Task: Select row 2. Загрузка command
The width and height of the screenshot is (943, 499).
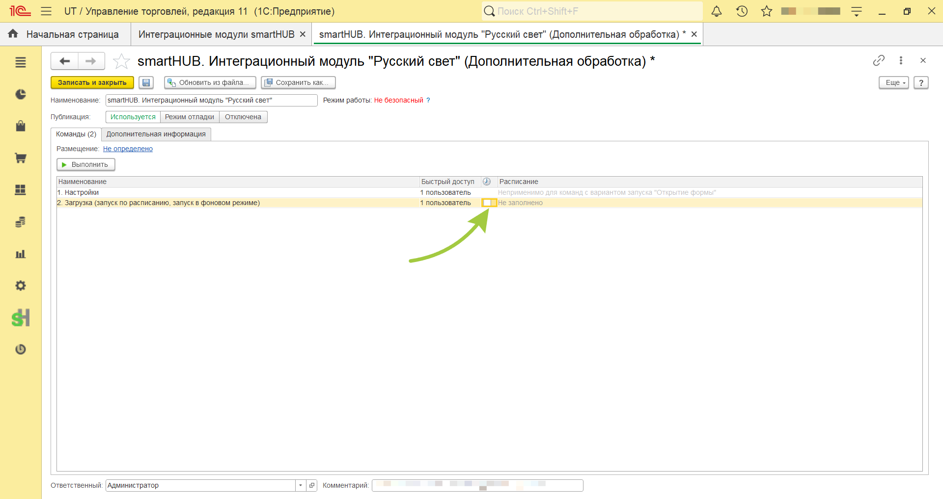Action: pos(489,203)
